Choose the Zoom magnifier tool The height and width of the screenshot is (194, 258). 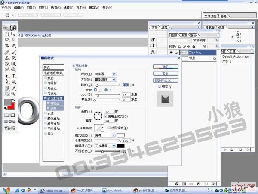click(x=14, y=93)
